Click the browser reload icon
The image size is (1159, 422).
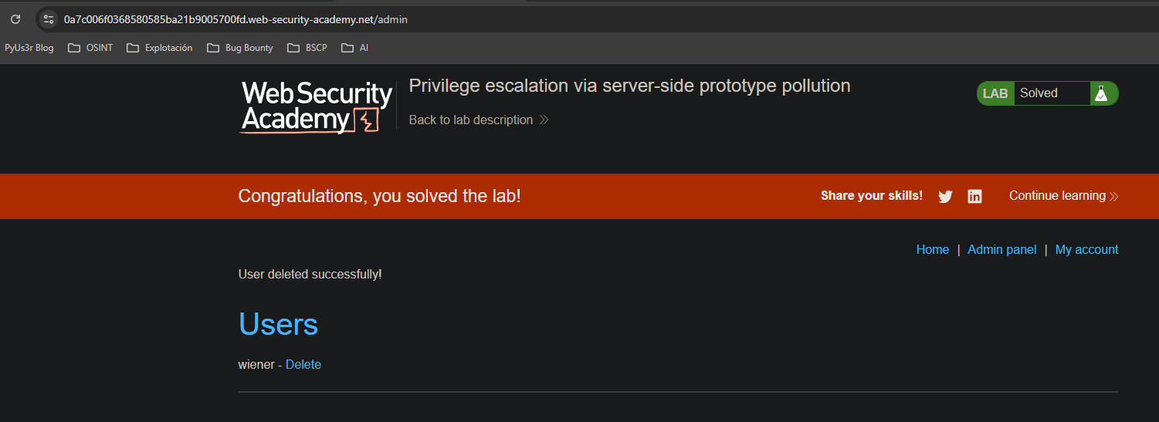pos(15,19)
